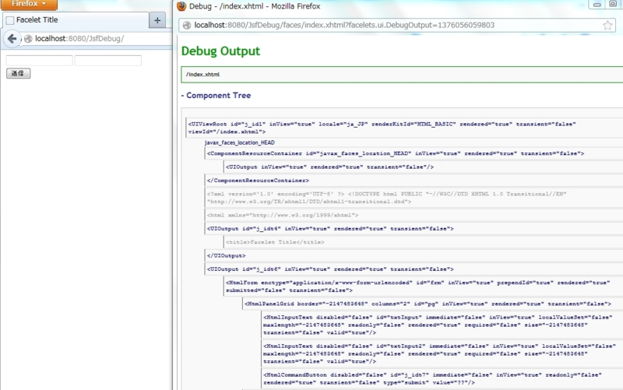Click address bar showing localhost:8080/JsfDebug/
The image size is (623, 390).
[97, 38]
